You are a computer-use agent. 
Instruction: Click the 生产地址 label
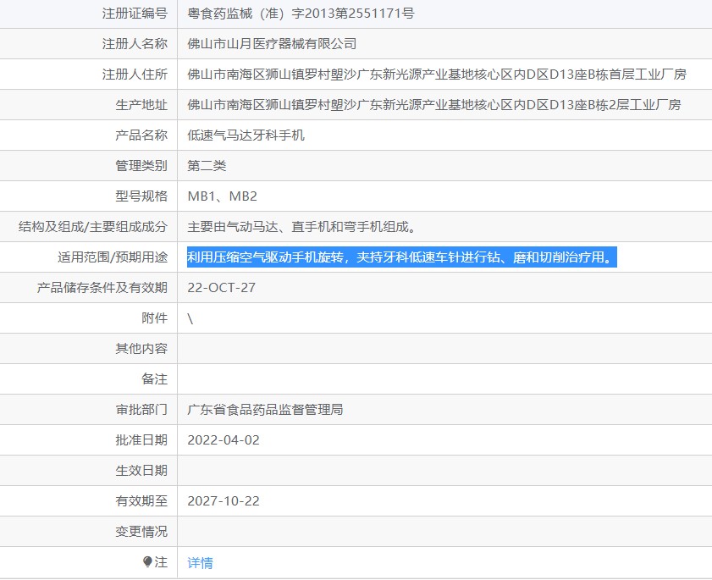click(x=141, y=105)
